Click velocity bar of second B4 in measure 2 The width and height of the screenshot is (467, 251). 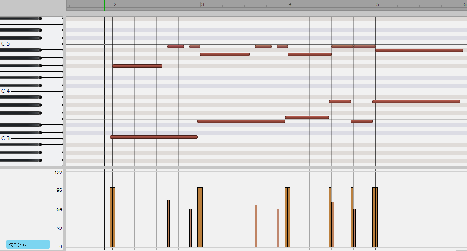190,228
